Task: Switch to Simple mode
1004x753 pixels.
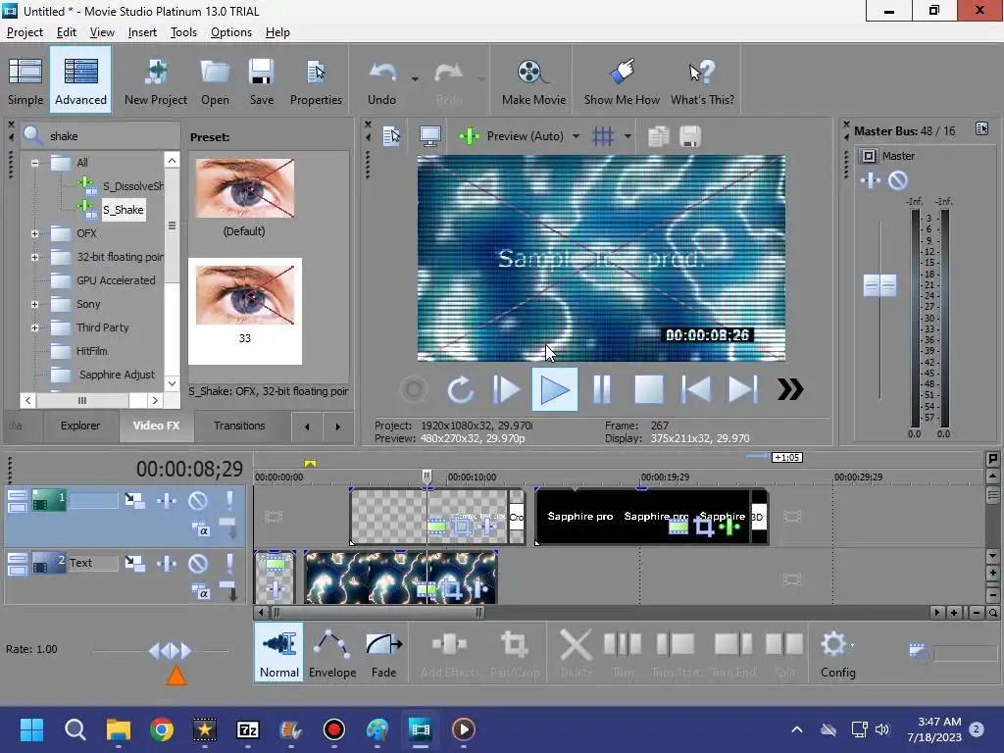Action: click(x=25, y=80)
